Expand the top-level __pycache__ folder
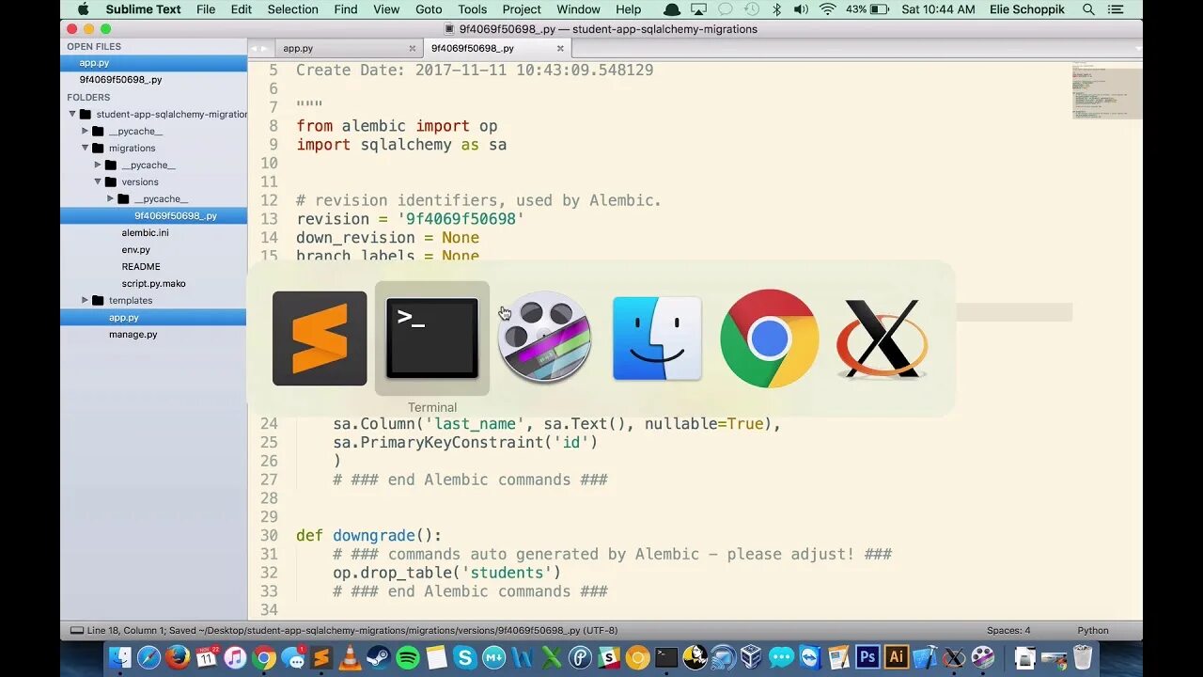This screenshot has height=677, width=1203. point(86,131)
